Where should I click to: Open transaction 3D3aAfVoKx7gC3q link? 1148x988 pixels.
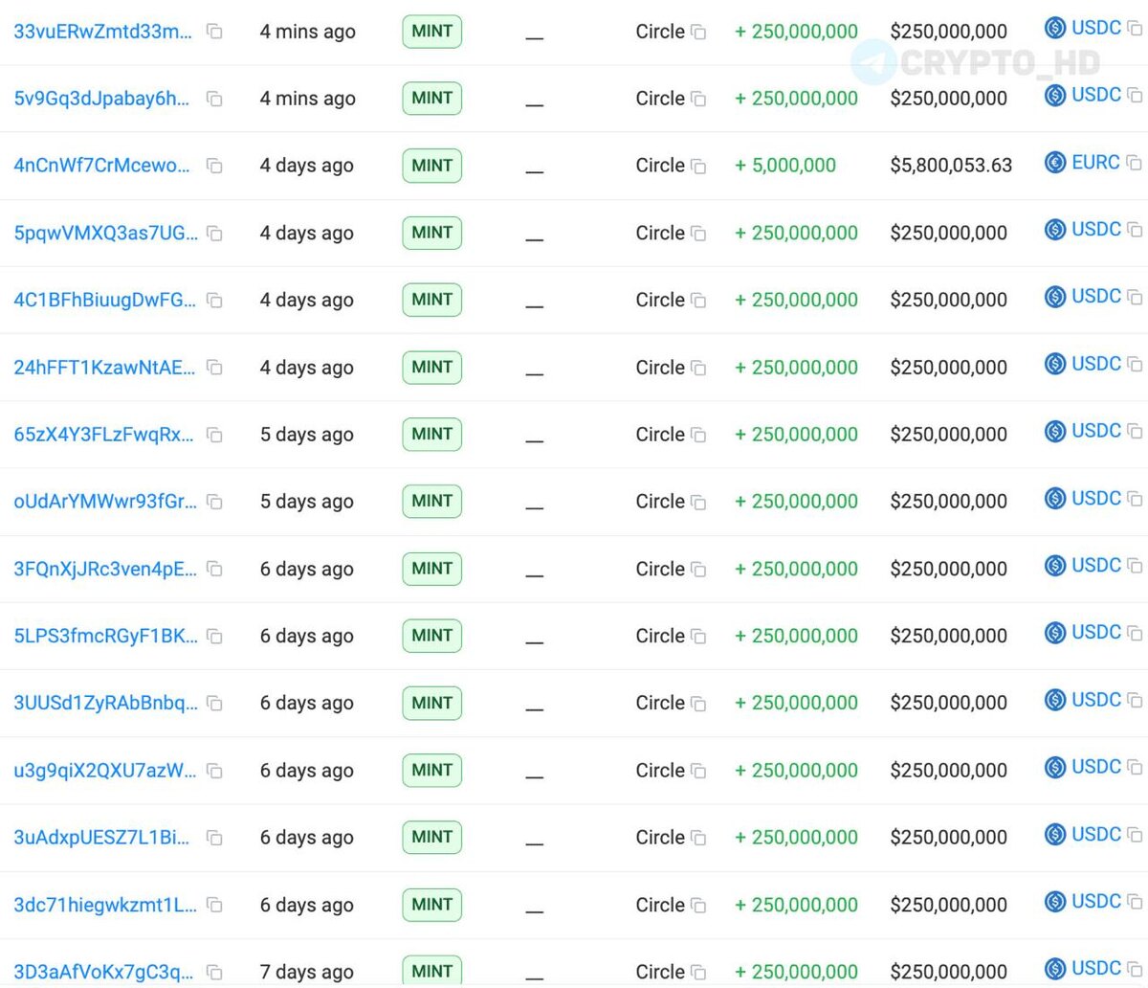pos(102,972)
